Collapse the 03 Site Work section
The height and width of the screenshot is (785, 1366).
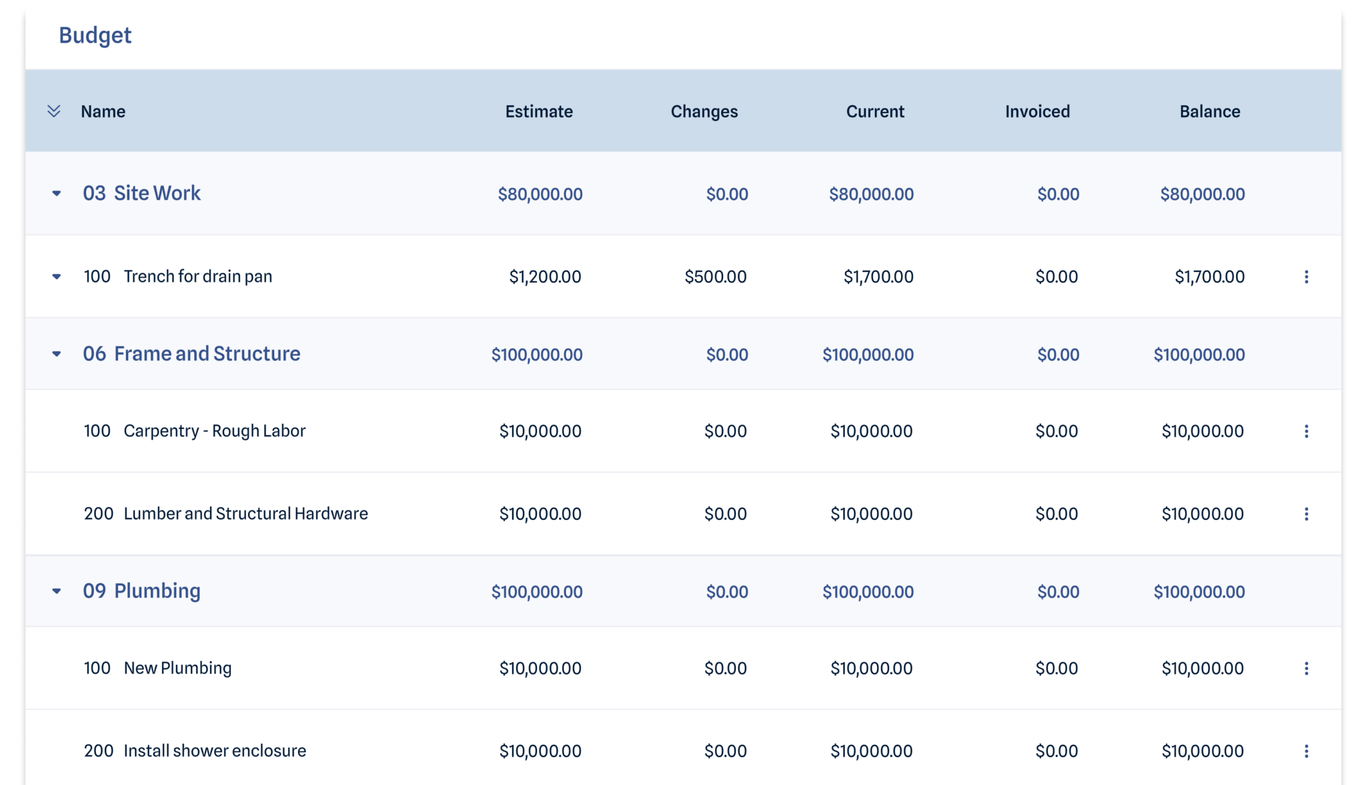pyautogui.click(x=57, y=194)
